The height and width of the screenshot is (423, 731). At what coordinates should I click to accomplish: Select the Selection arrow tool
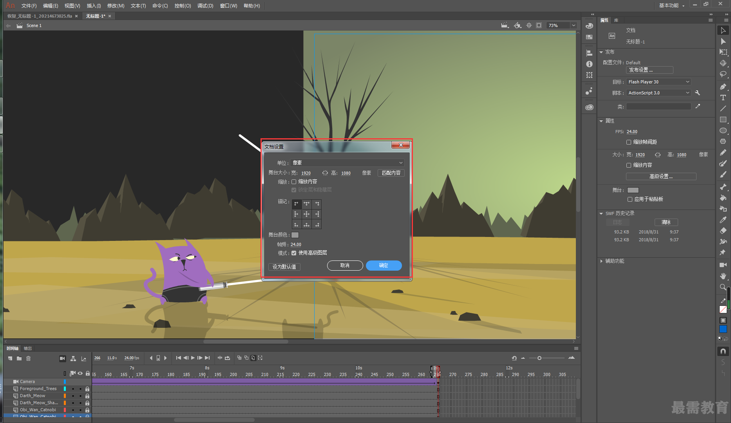point(723,30)
